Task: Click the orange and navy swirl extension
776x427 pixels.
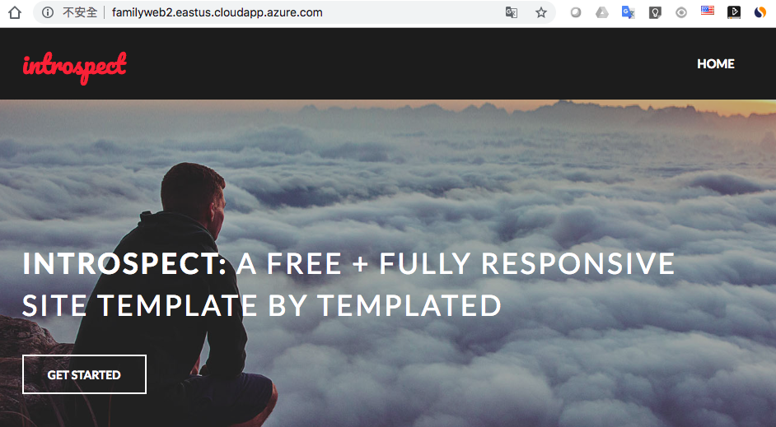Action: click(760, 12)
